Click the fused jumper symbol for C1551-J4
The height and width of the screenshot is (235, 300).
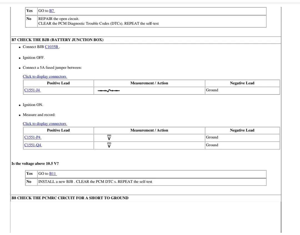point(109,90)
